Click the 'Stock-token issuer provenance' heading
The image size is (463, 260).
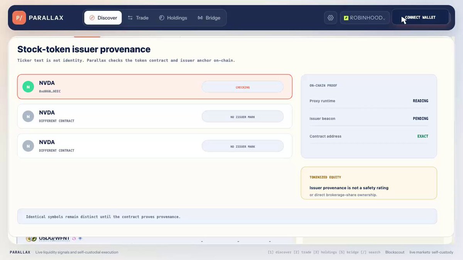(x=84, y=49)
